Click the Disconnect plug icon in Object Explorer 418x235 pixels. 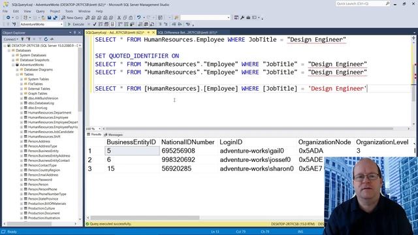pos(28,39)
